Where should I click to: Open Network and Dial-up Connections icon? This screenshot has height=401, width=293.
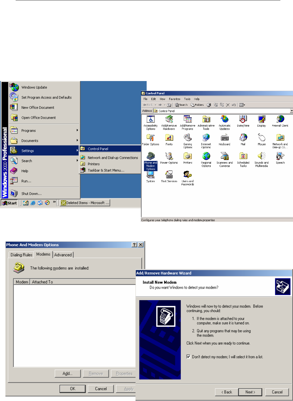(280, 141)
